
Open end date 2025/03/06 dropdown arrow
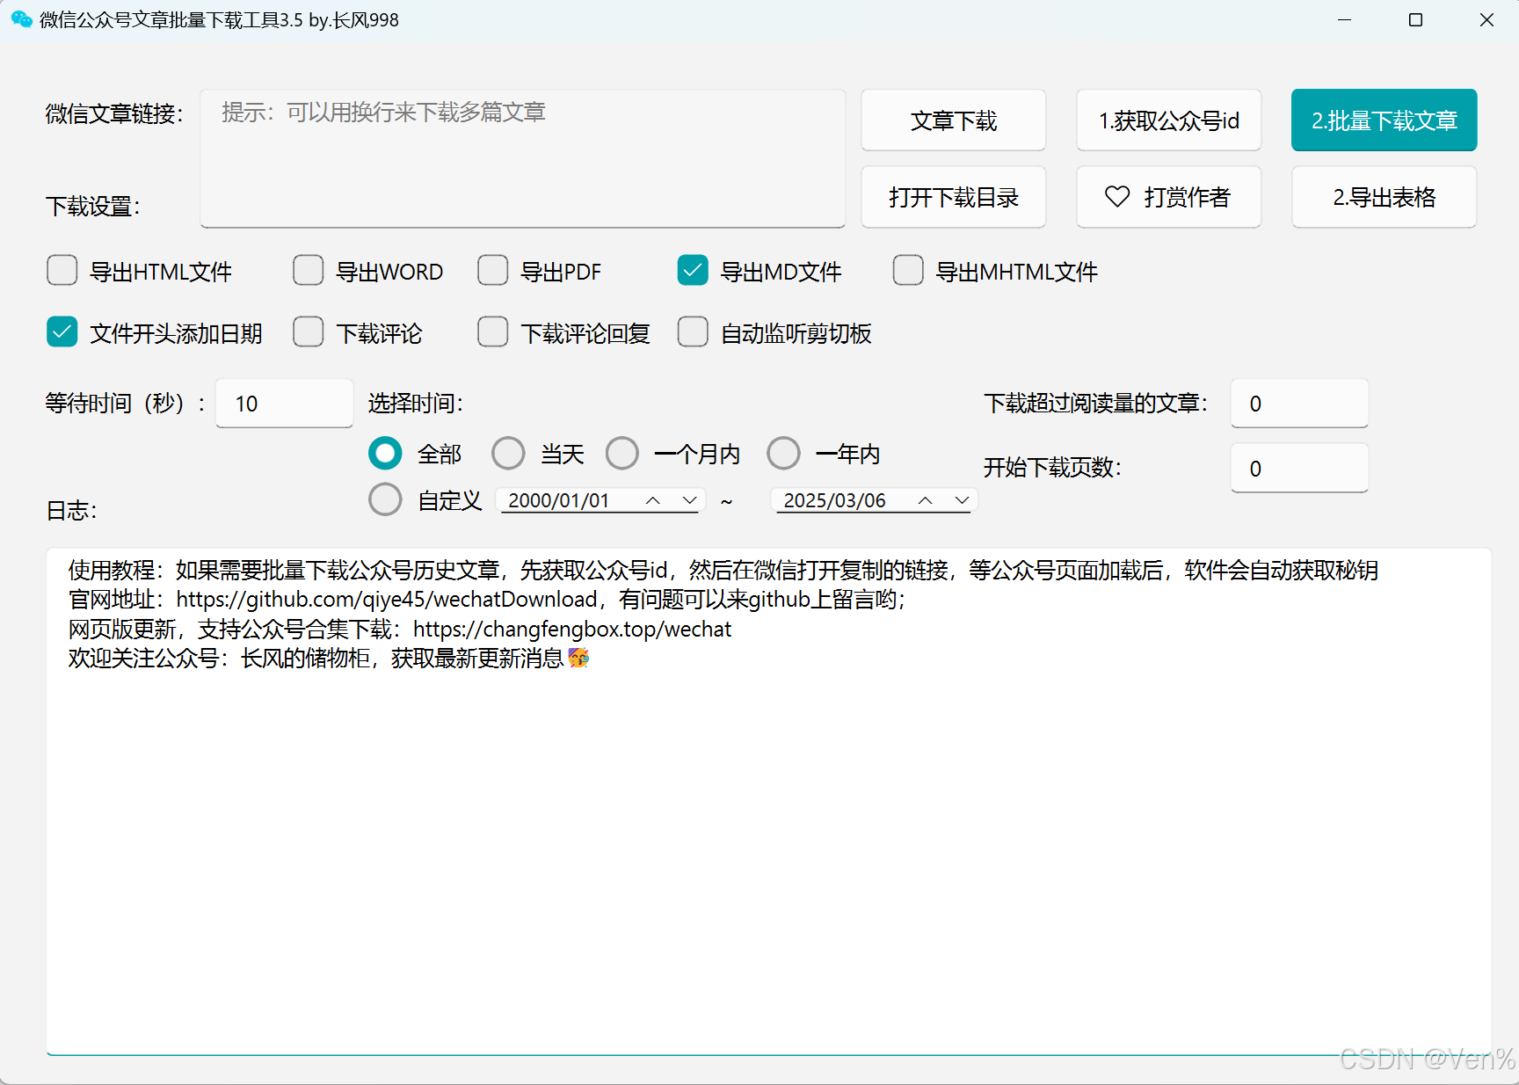pos(963,500)
